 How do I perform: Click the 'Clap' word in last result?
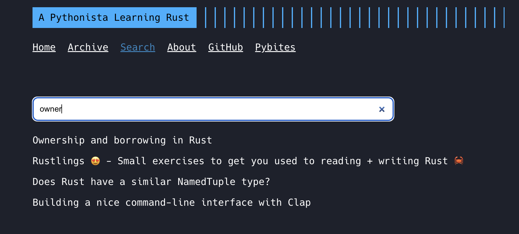[x=299, y=202]
